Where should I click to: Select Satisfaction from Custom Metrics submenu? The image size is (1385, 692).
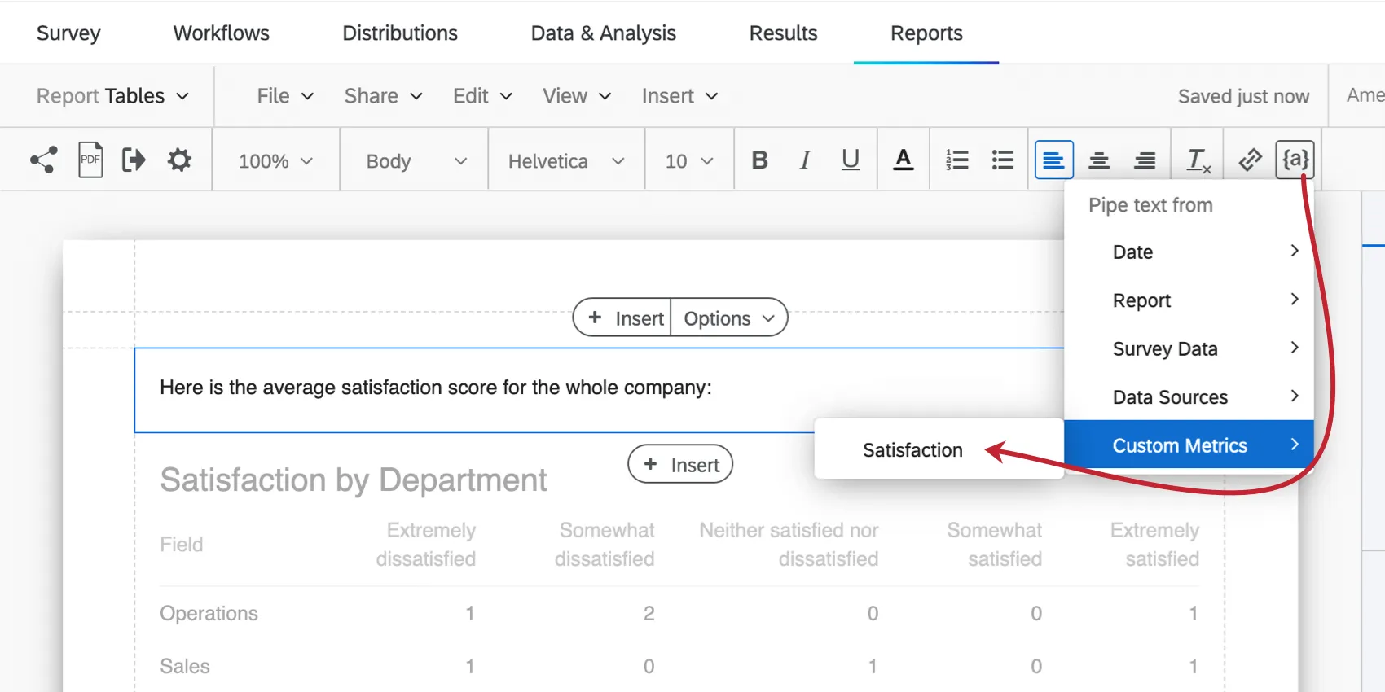[912, 450]
